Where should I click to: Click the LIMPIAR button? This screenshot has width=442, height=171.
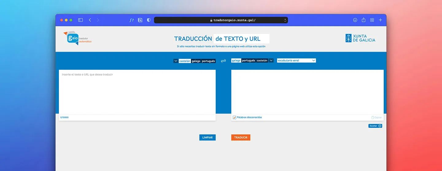pyautogui.click(x=207, y=138)
